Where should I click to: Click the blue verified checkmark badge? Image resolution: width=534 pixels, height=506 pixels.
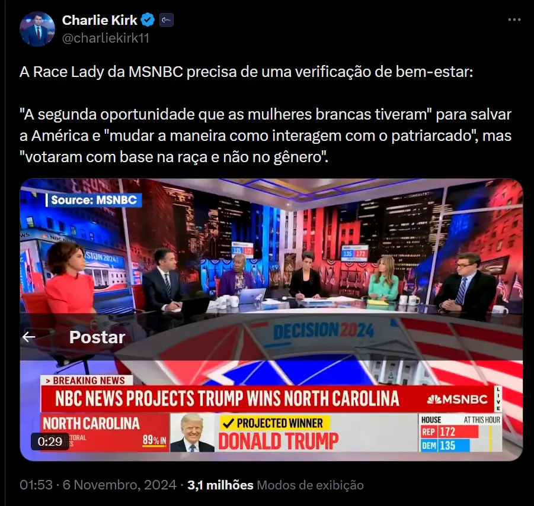pos(148,20)
